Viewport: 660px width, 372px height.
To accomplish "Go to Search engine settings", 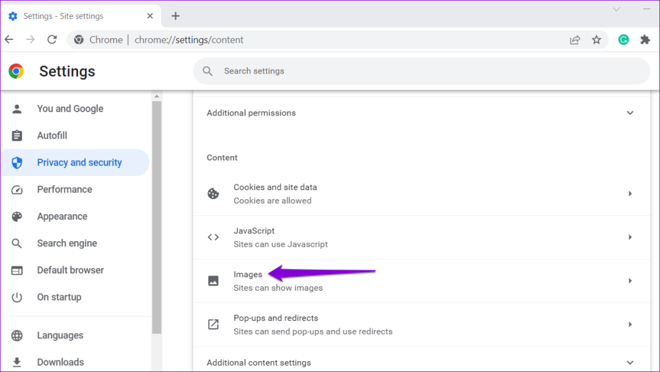I will tap(67, 243).
